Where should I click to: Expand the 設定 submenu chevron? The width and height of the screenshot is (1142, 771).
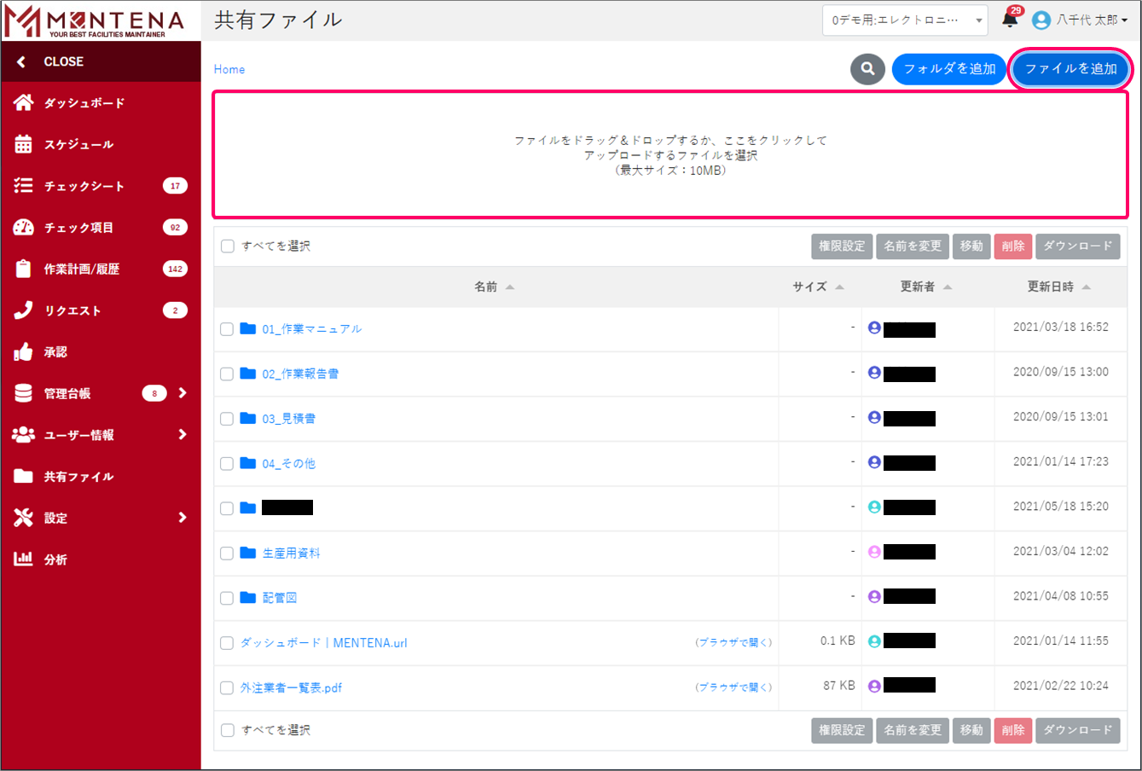coord(183,518)
